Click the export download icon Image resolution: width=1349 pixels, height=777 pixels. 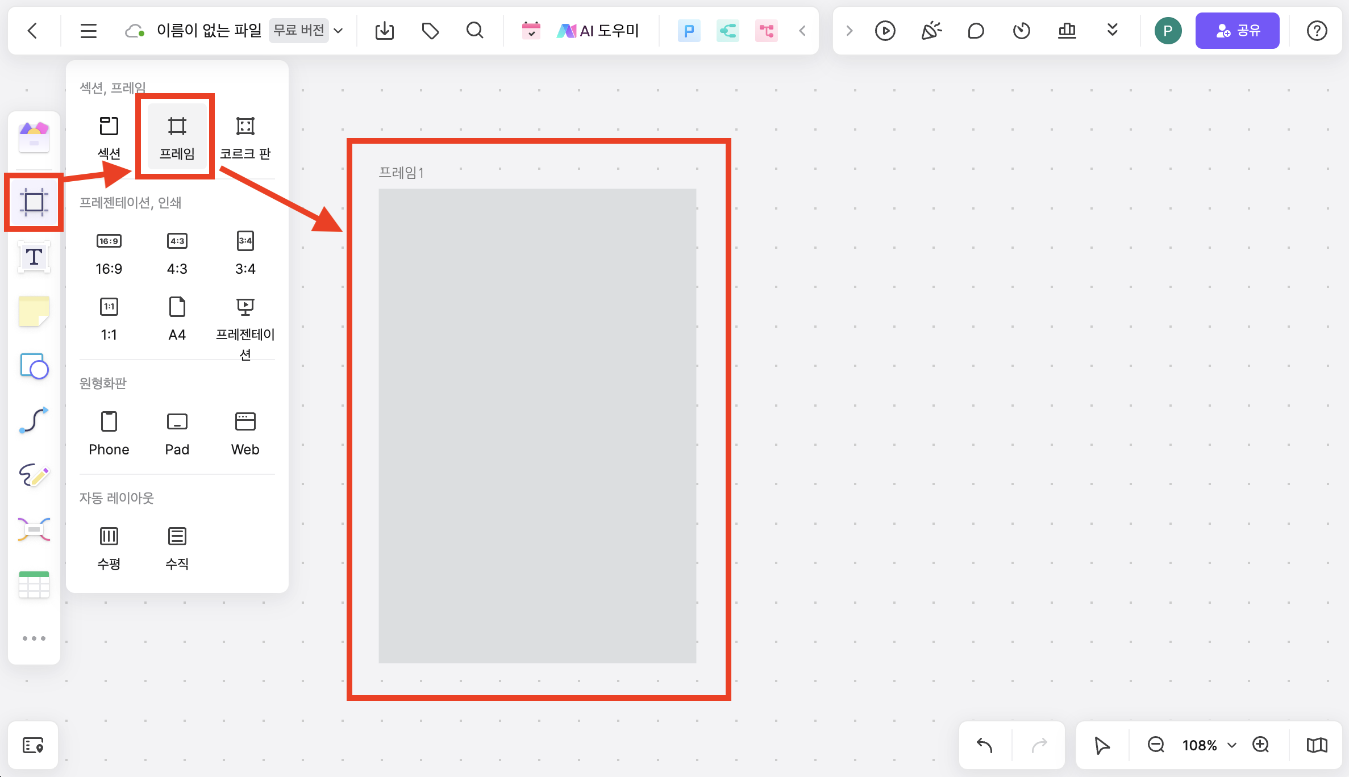385,31
